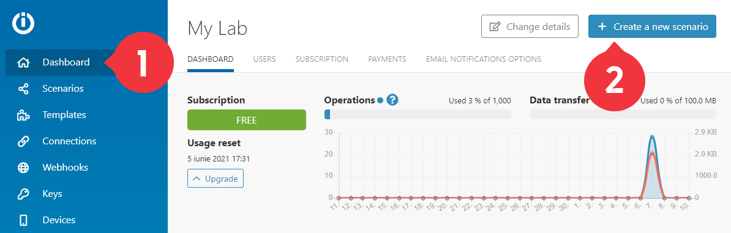
Task: Click the My Lab heading
Action: pyautogui.click(x=217, y=28)
